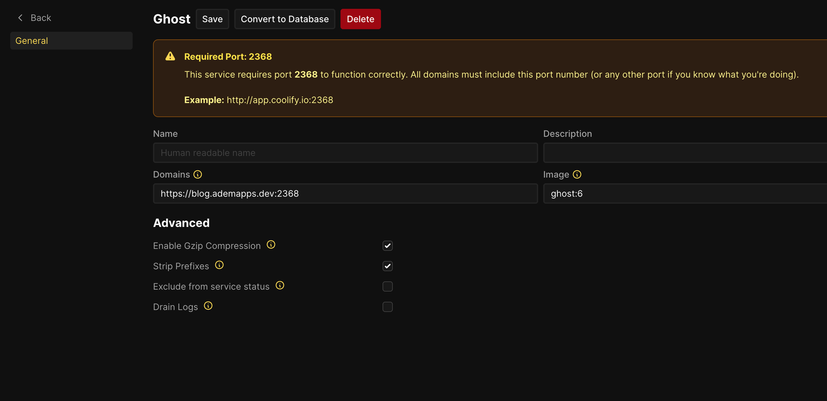Uncheck the Strip Prefixes checkbox

pos(387,266)
